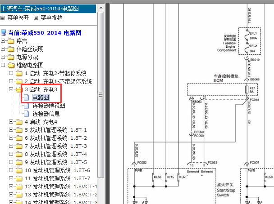
Task: Expand node 5 发动机管理系统 1.8T-1
Action: (11, 129)
